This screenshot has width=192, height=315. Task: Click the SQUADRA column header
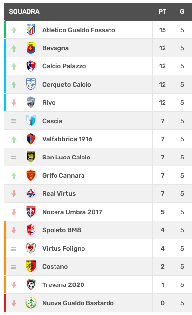(24, 12)
